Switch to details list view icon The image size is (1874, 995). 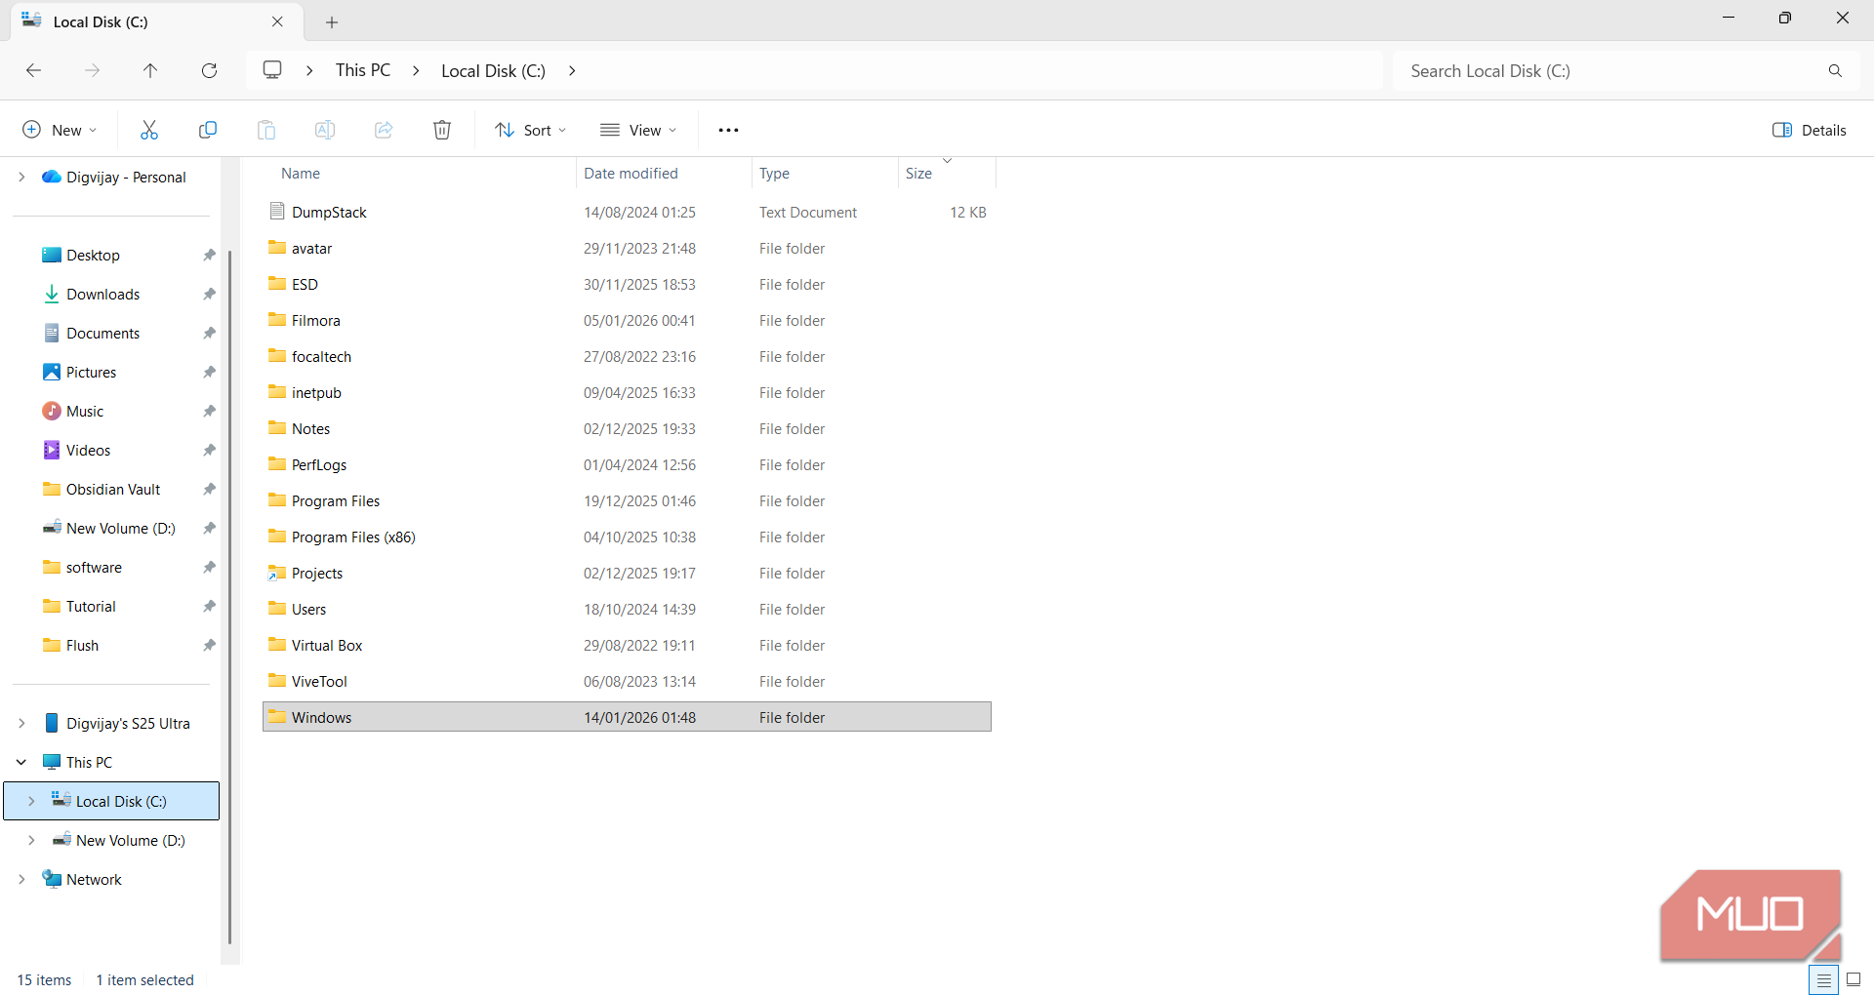pyautogui.click(x=1823, y=979)
